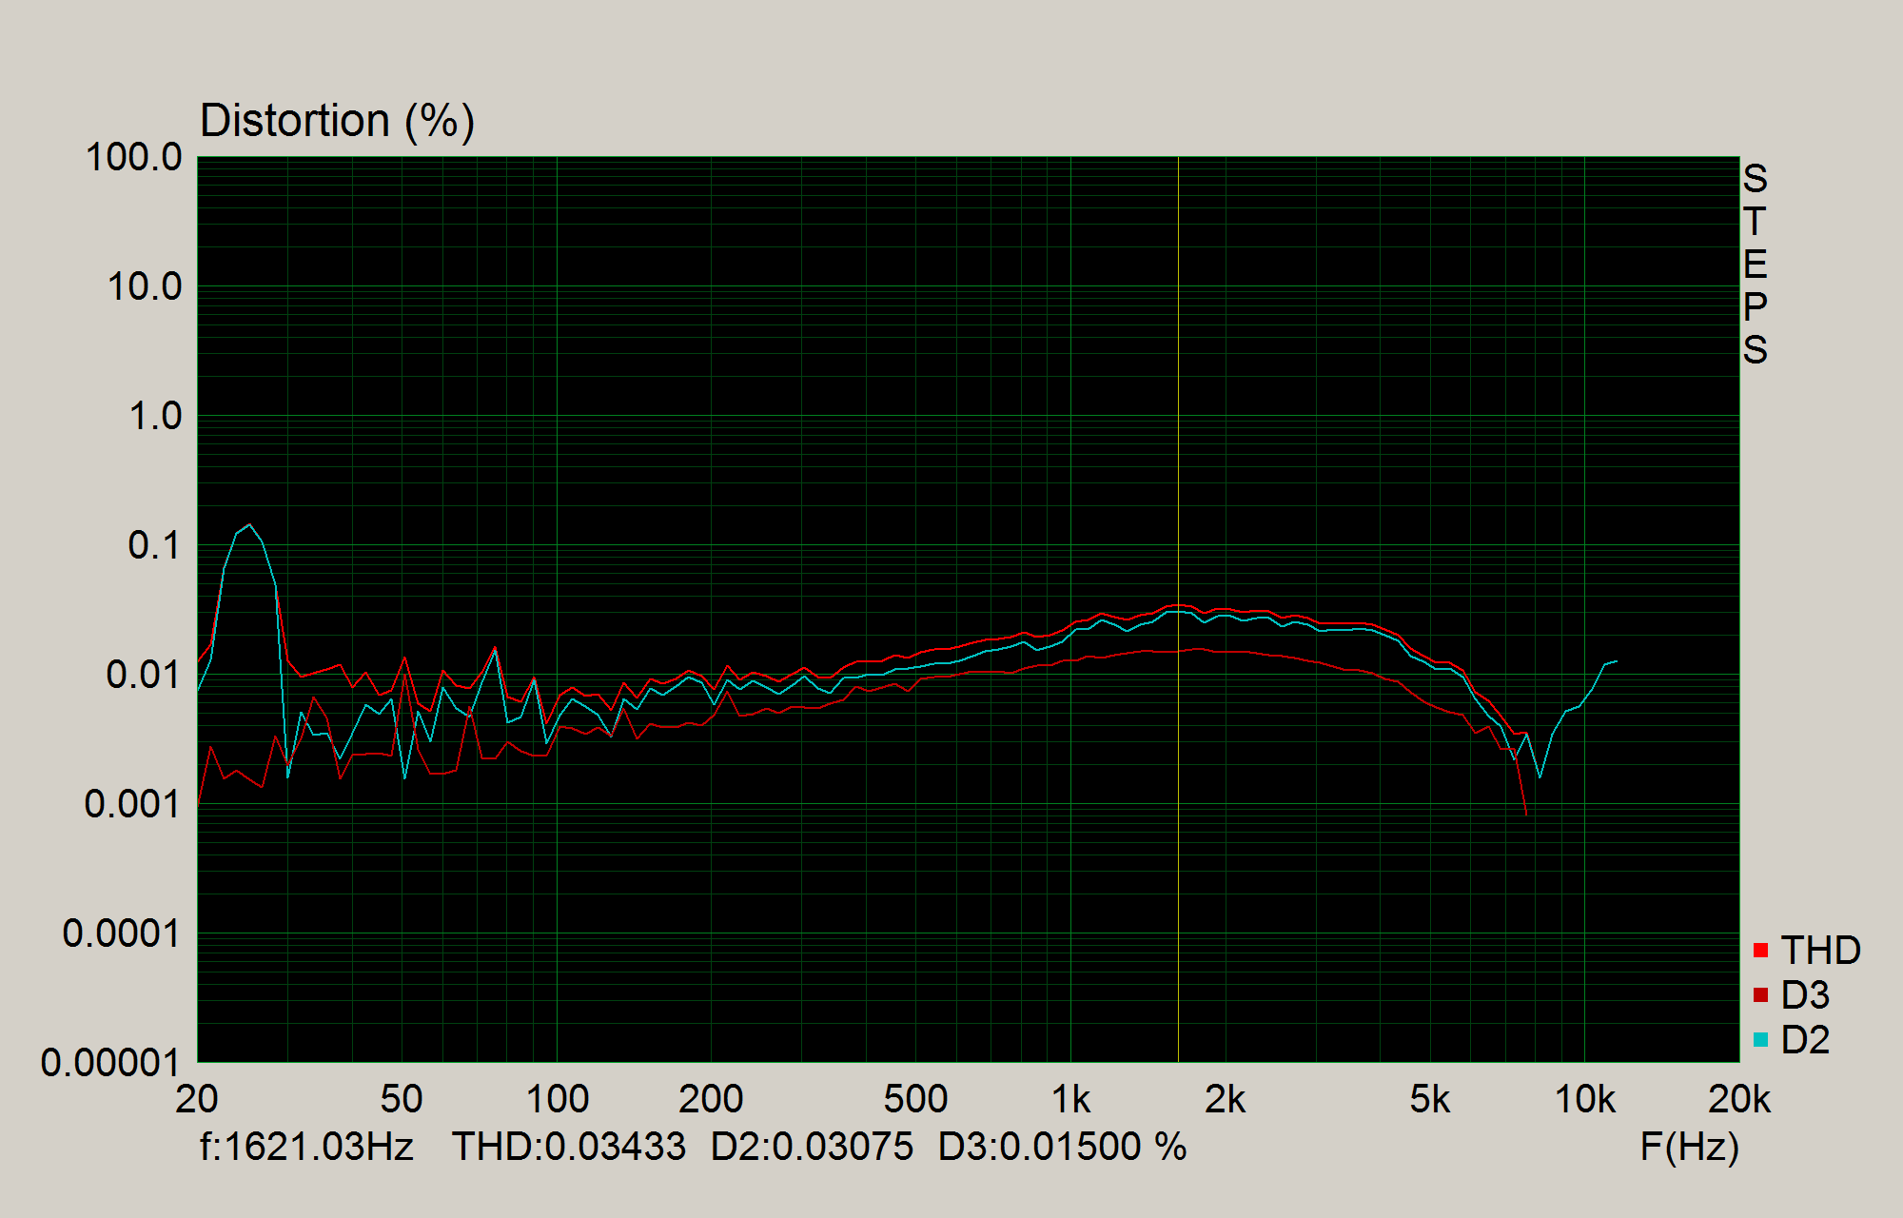Screen dimensions: 1903x1218
Task: Click the F(Hz) axis label
Action: 1689,1147
